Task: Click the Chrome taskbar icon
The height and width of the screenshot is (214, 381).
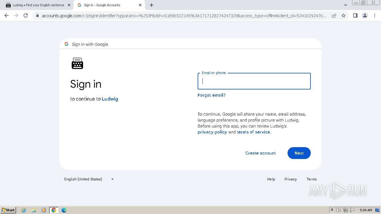Action: pos(54,210)
